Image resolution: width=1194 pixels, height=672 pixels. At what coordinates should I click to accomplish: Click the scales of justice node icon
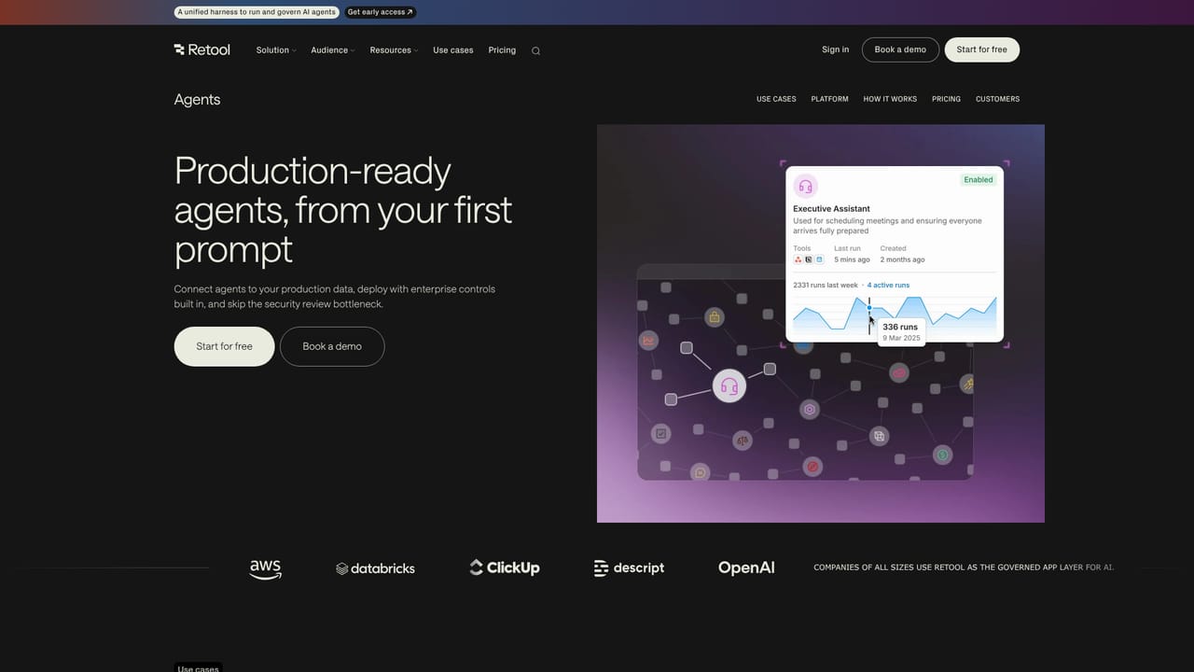pos(743,440)
